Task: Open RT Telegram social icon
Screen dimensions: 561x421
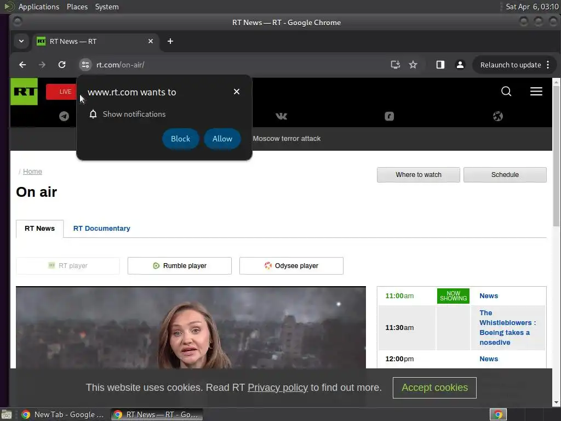Action: tap(64, 116)
